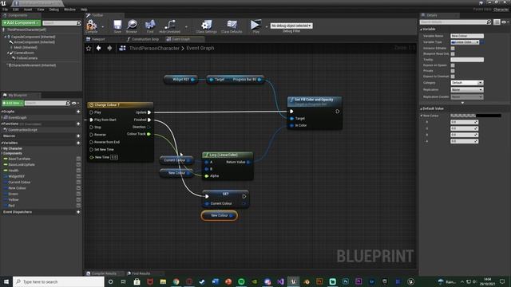The height and width of the screenshot is (287, 511).
Task: Open Unreal Engine from Windows taskbar
Action: click(x=293, y=281)
